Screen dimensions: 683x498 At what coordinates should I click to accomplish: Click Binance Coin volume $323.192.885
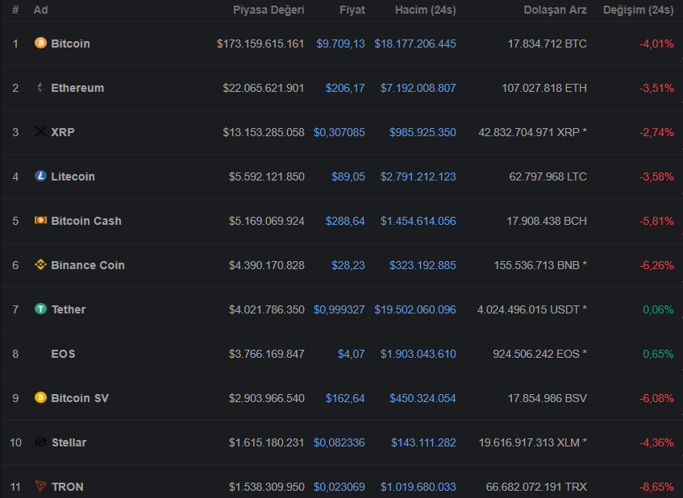click(423, 265)
